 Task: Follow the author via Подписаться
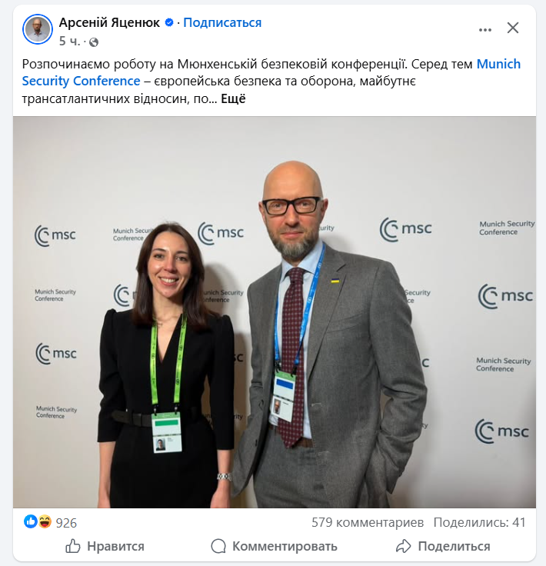click(222, 22)
